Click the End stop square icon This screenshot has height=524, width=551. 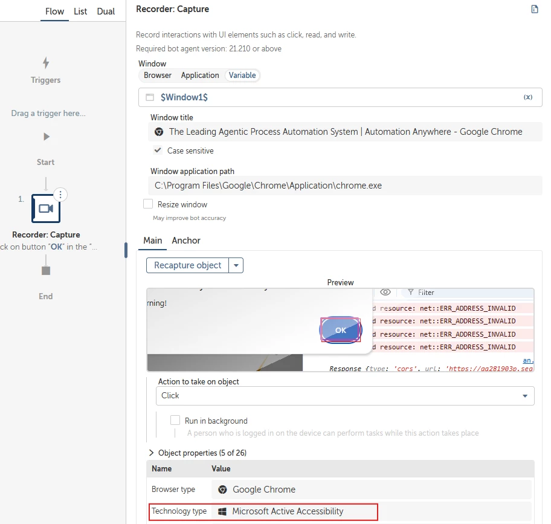point(46,271)
